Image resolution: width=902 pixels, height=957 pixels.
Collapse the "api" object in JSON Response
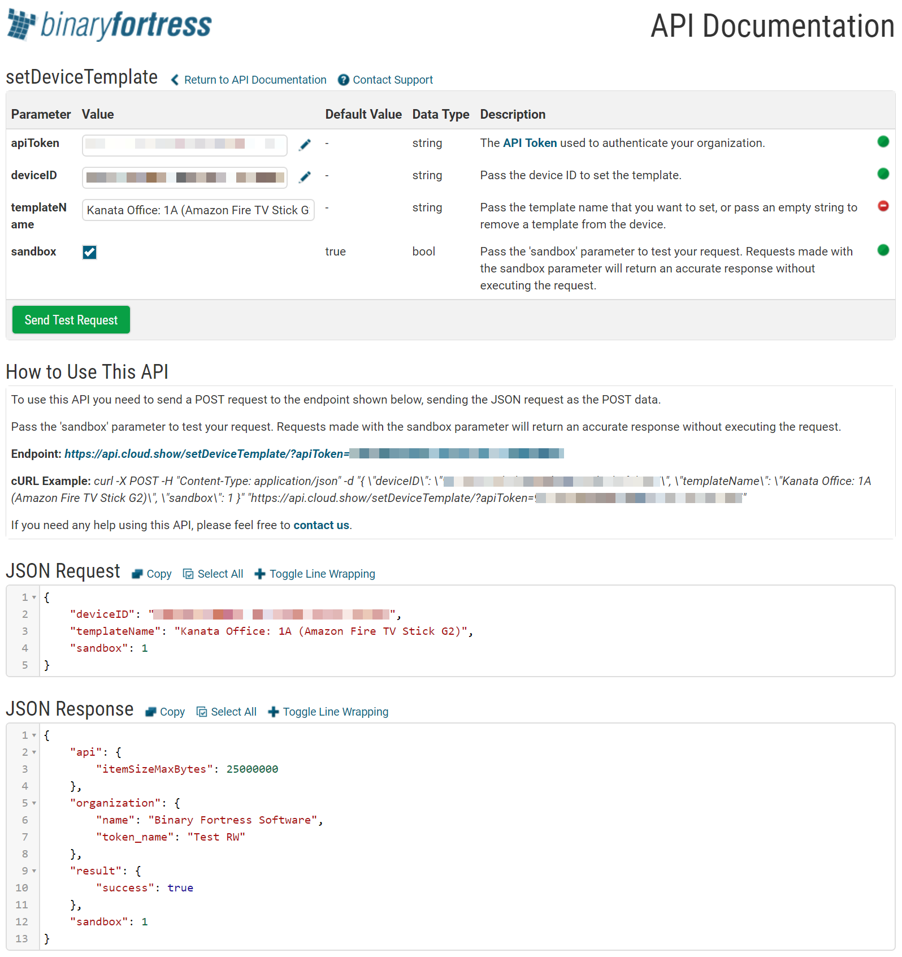34,752
